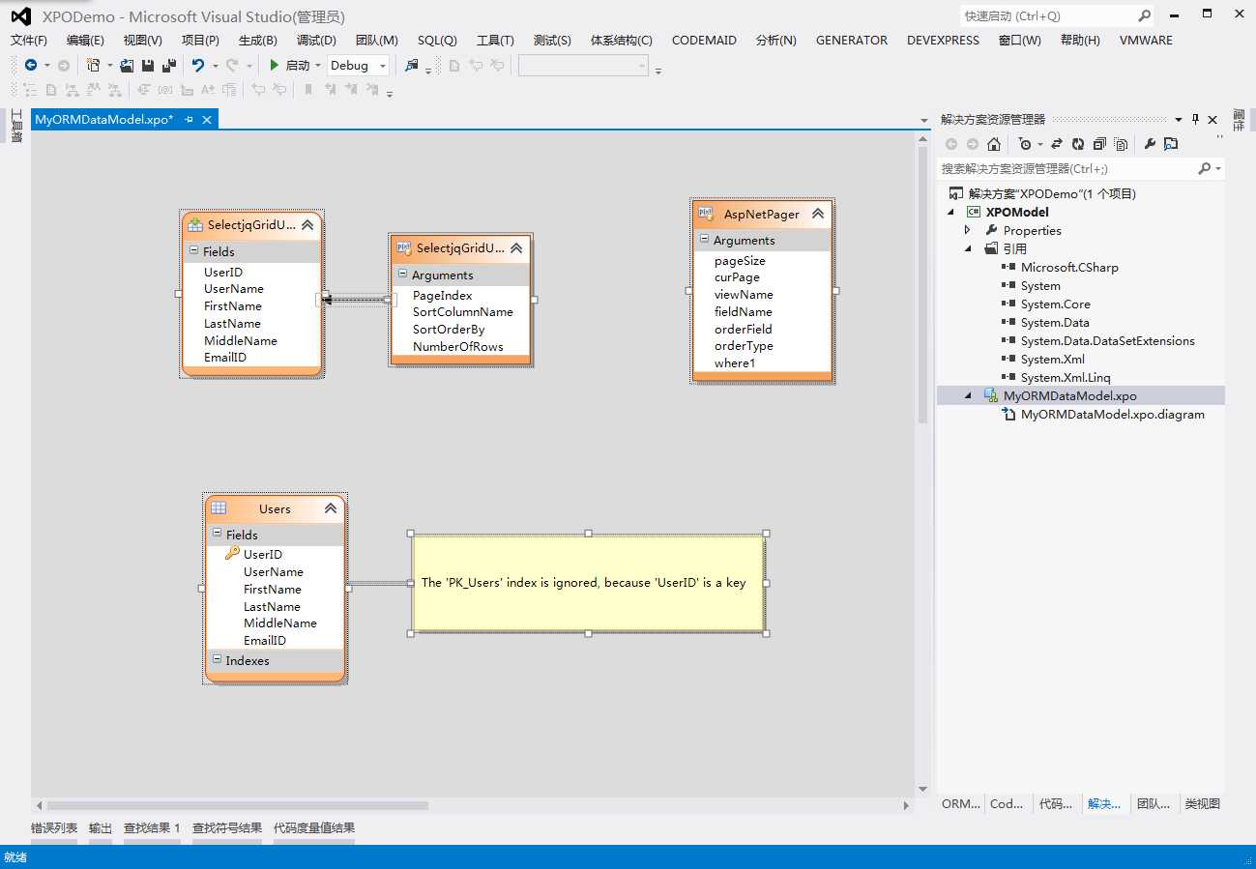
Task: Toggle auto-hide pin of Solution Explorer
Action: point(1195,119)
